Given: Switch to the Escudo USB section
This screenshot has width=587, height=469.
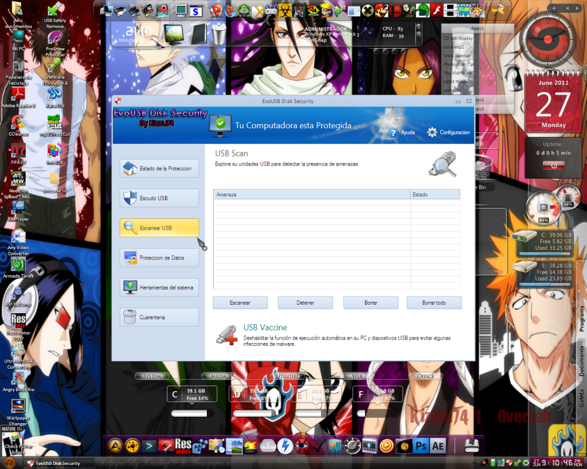Looking at the screenshot, I should point(159,198).
